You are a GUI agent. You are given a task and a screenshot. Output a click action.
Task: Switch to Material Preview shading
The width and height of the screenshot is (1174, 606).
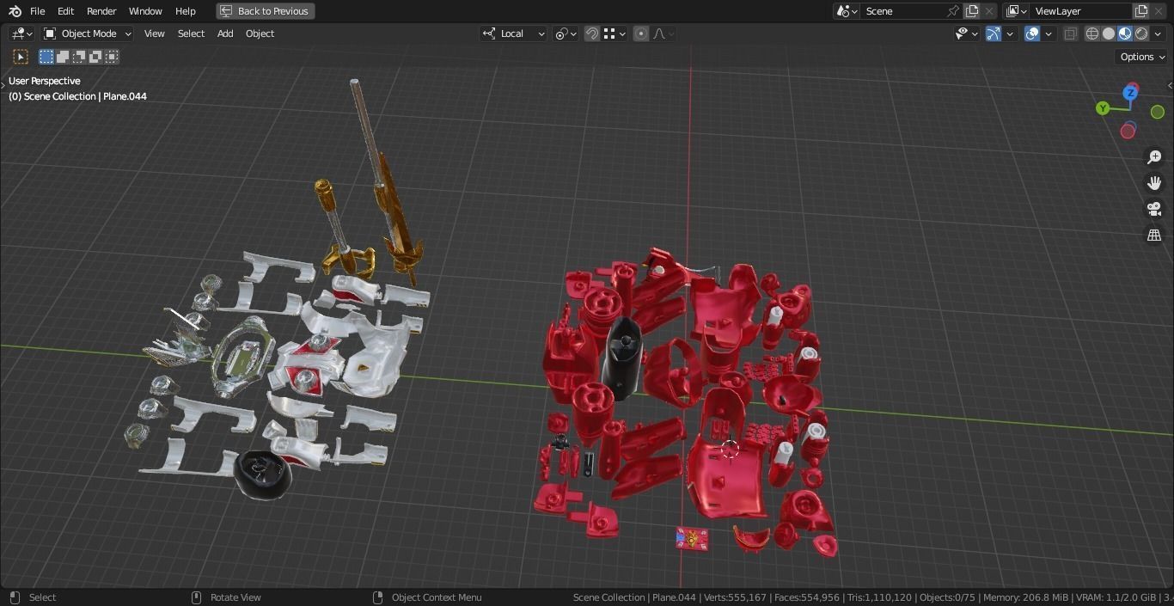point(1125,34)
